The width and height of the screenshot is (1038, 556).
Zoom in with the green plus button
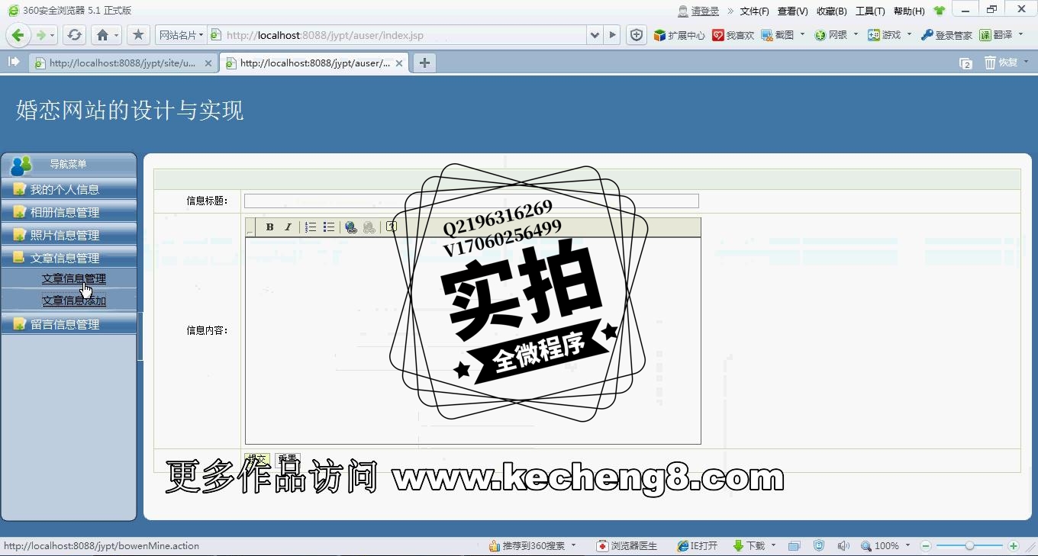[1014, 546]
